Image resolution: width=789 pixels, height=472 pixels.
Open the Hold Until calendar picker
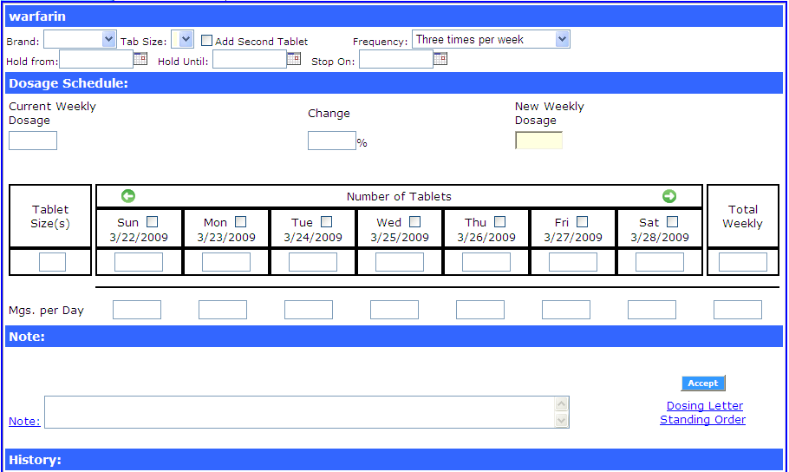[294, 59]
